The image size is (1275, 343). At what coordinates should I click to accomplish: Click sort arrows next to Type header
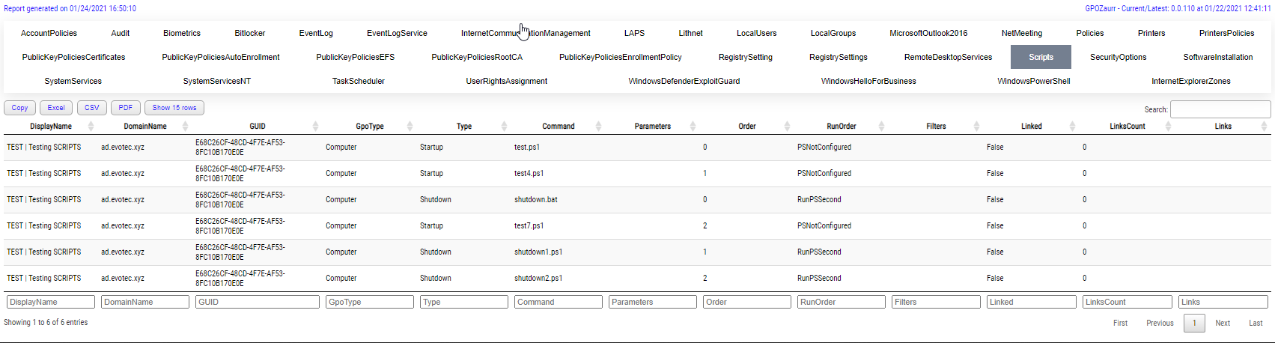tap(504, 127)
